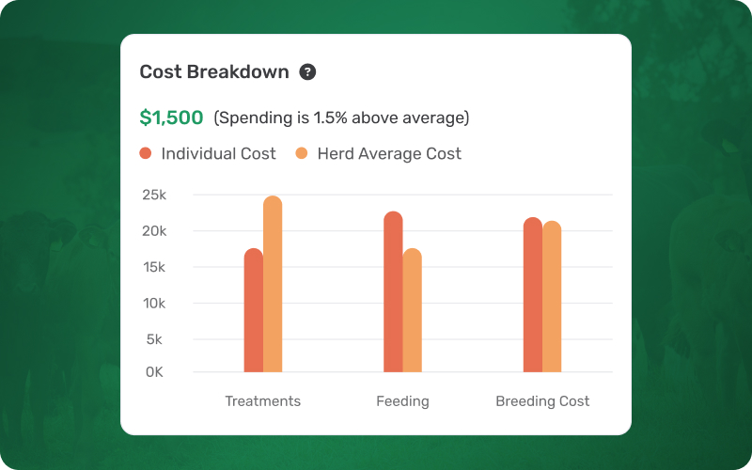Click the help question mark icon

click(307, 71)
